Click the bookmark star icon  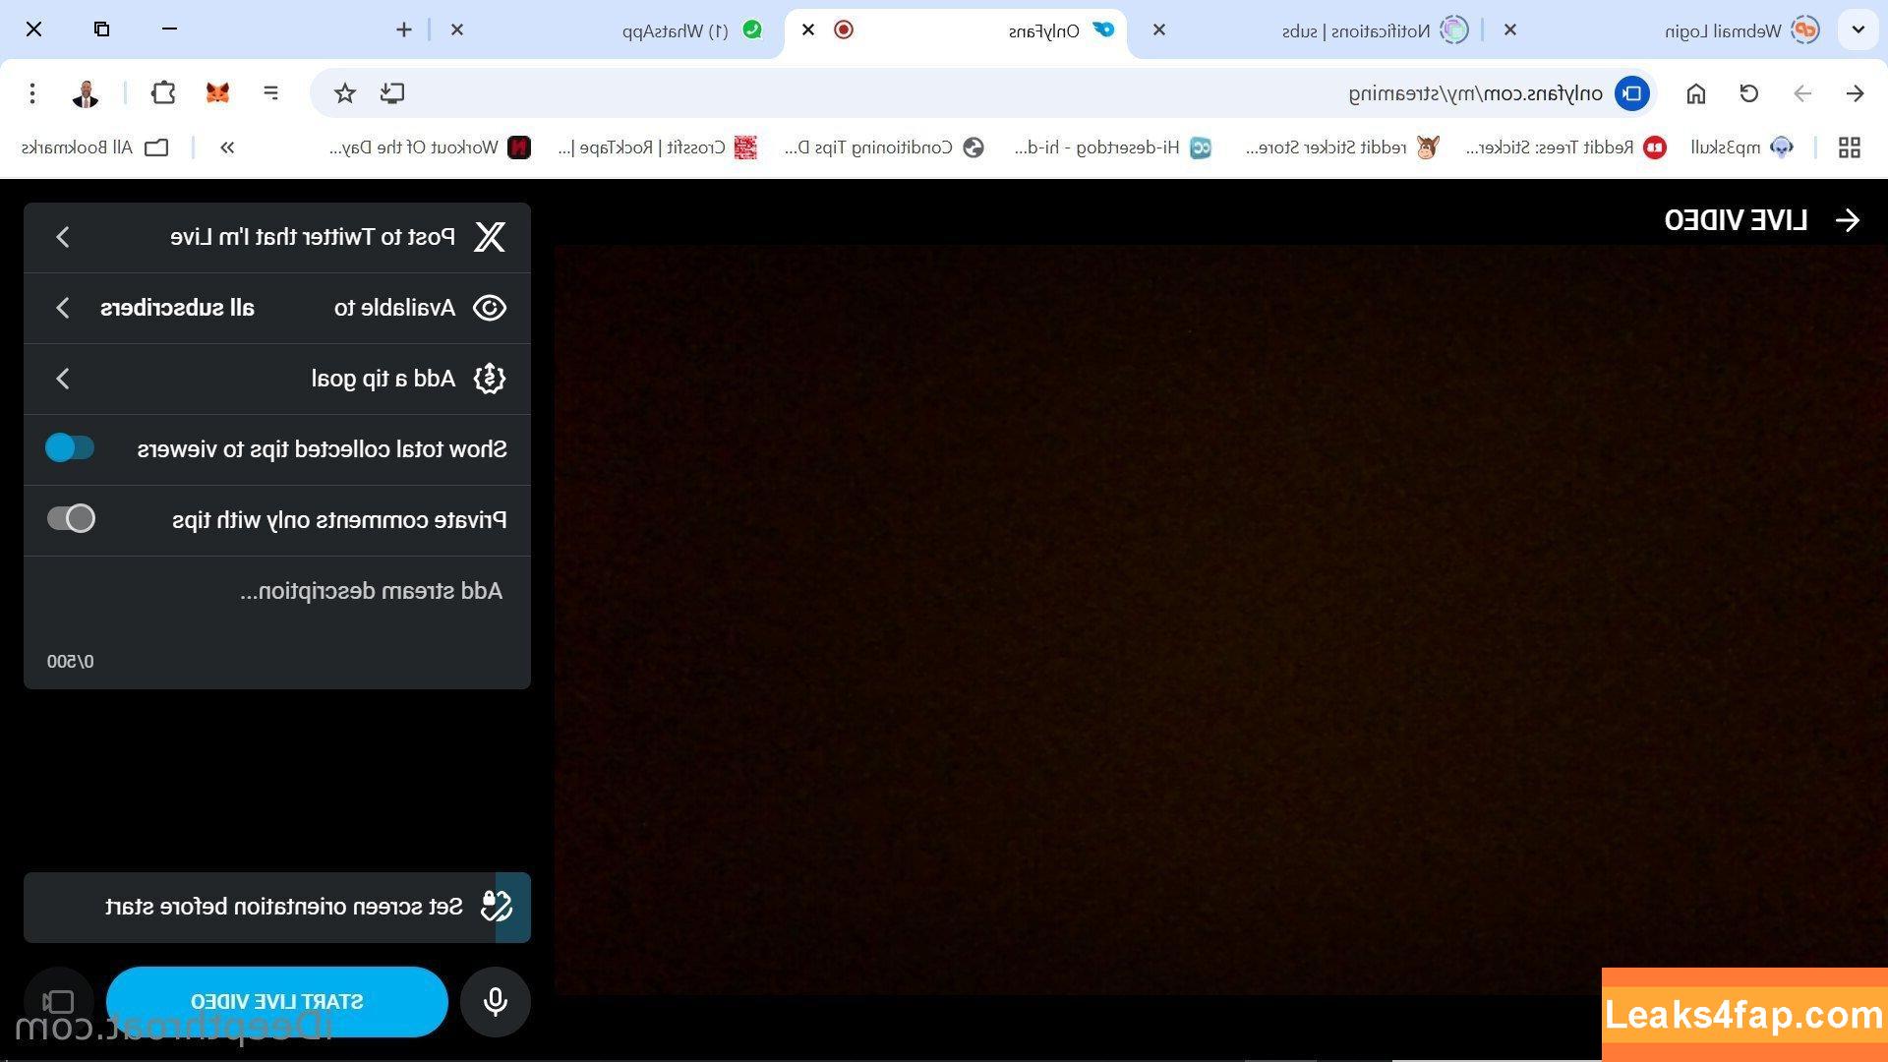point(344,92)
